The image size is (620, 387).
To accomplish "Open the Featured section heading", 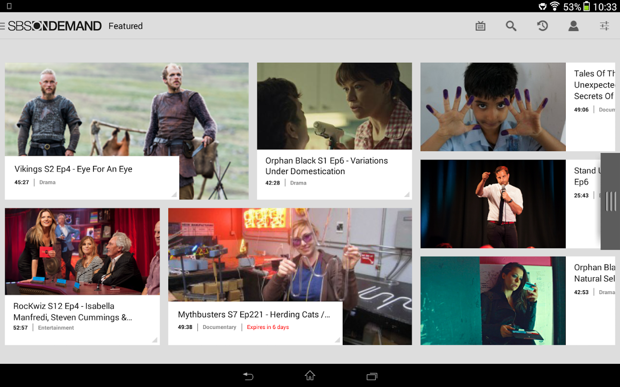I will pyautogui.click(x=125, y=26).
